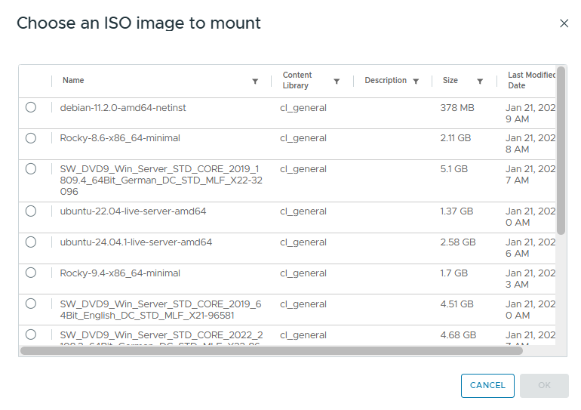Screen dimensions: 581x410
Task: Click the Rocky-8.6-x86_64-minimal name
Action: coord(120,138)
